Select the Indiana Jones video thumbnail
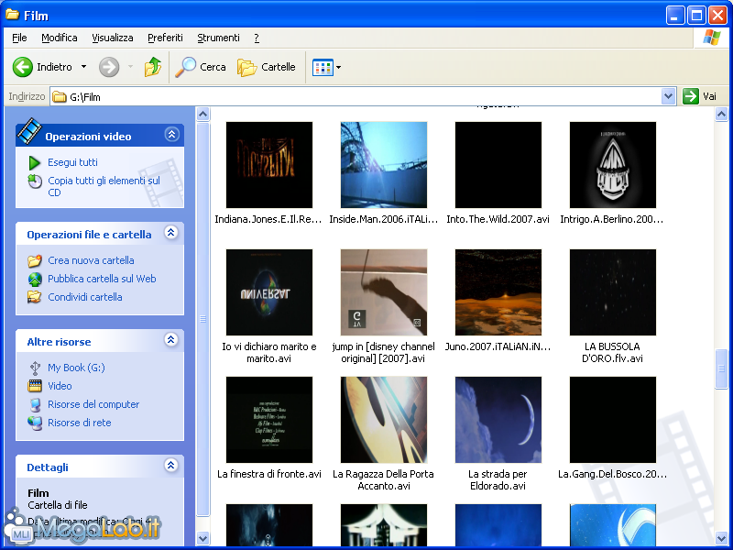 [269, 165]
